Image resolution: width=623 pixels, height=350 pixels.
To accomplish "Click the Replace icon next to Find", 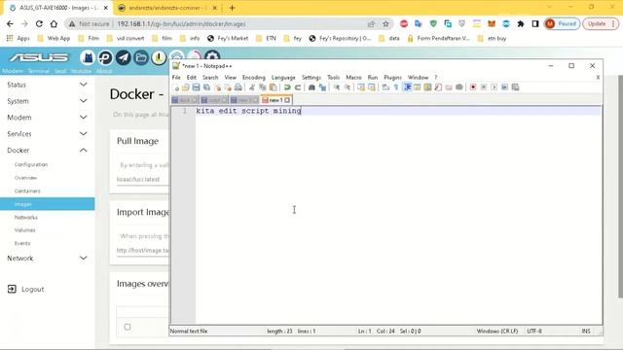I will [x=322, y=87].
